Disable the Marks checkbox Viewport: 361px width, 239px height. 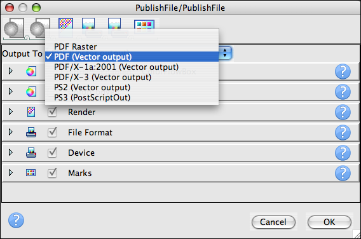(52, 173)
